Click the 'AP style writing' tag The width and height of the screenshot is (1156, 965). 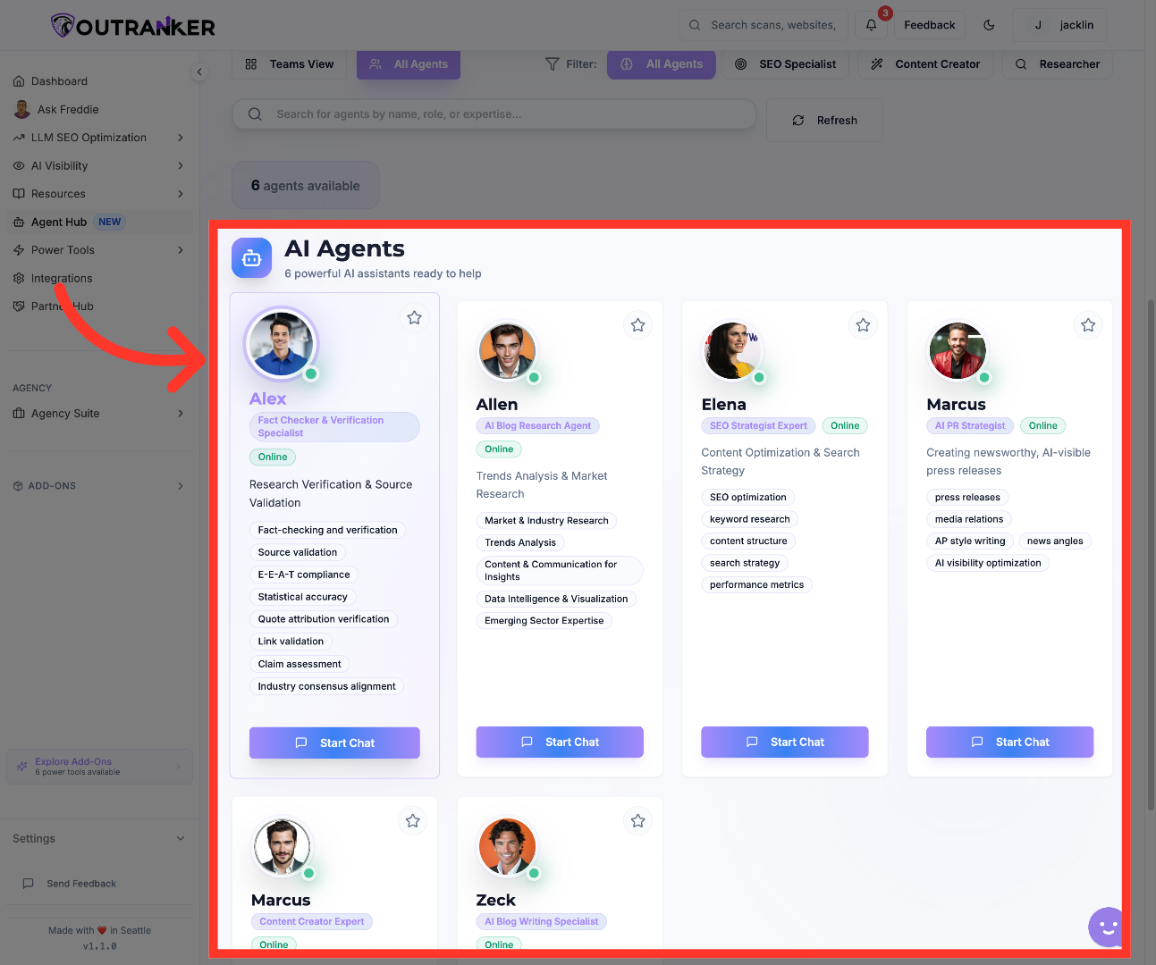pyautogui.click(x=970, y=541)
